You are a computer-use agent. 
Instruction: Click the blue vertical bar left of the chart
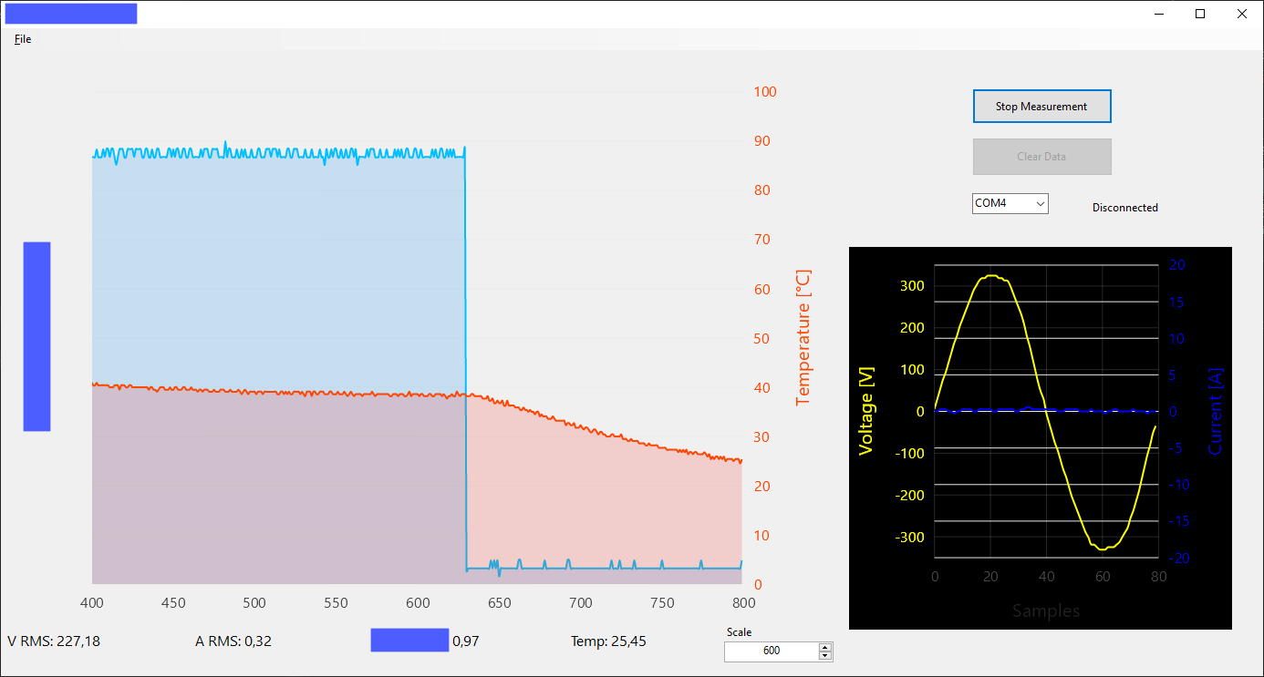(x=36, y=336)
